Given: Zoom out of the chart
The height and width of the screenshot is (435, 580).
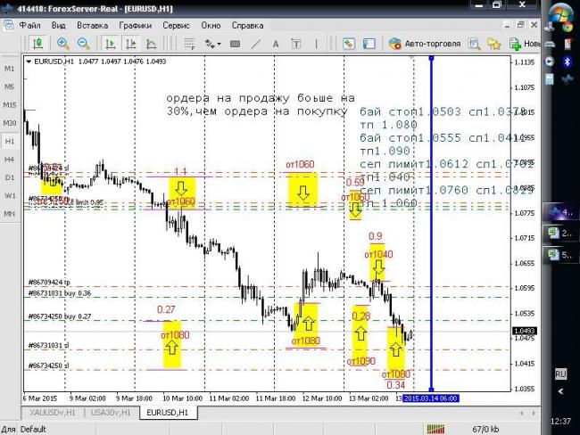Looking at the screenshot, I should pos(84,44).
